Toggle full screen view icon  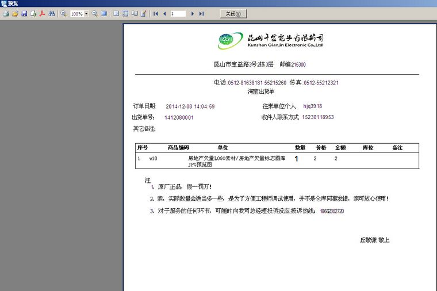(104, 14)
